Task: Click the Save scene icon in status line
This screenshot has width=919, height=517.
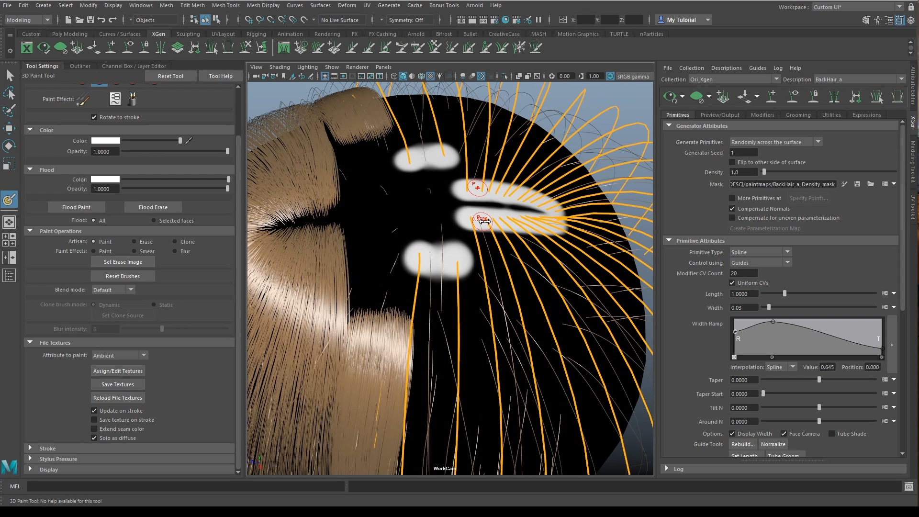Action: 90,20
